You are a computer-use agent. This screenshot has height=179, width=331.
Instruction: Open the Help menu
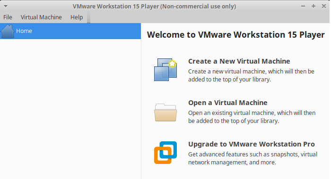coord(77,17)
